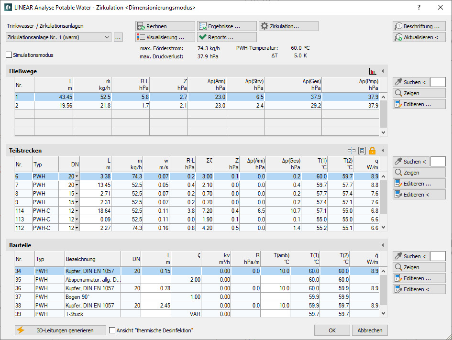Click Editieren < button for Teilstrecken
Screen dimensions: 452x340
419,195
